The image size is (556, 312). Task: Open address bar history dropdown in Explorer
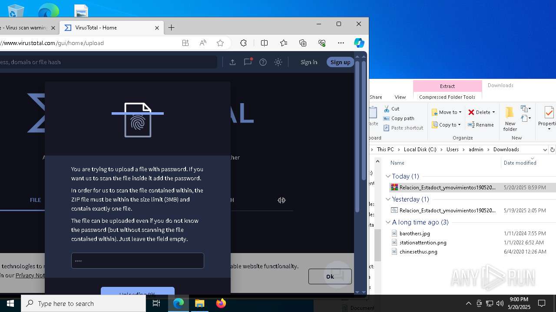click(x=545, y=149)
